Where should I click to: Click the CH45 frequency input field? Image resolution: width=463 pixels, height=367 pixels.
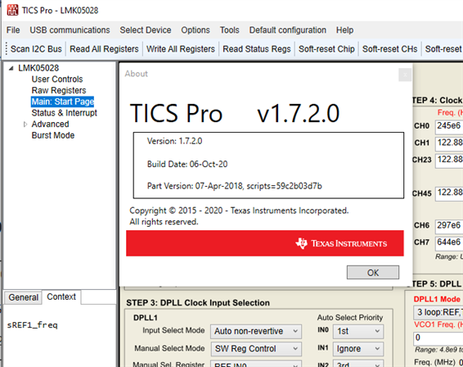tap(449, 193)
